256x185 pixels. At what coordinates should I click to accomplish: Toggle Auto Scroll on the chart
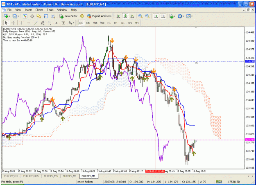point(156,16)
